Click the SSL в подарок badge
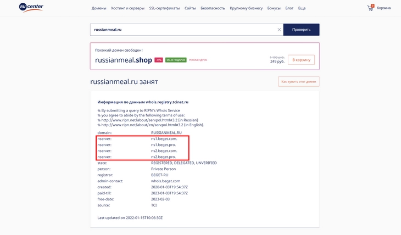Viewport: 401px width, 235px height. 176,60
